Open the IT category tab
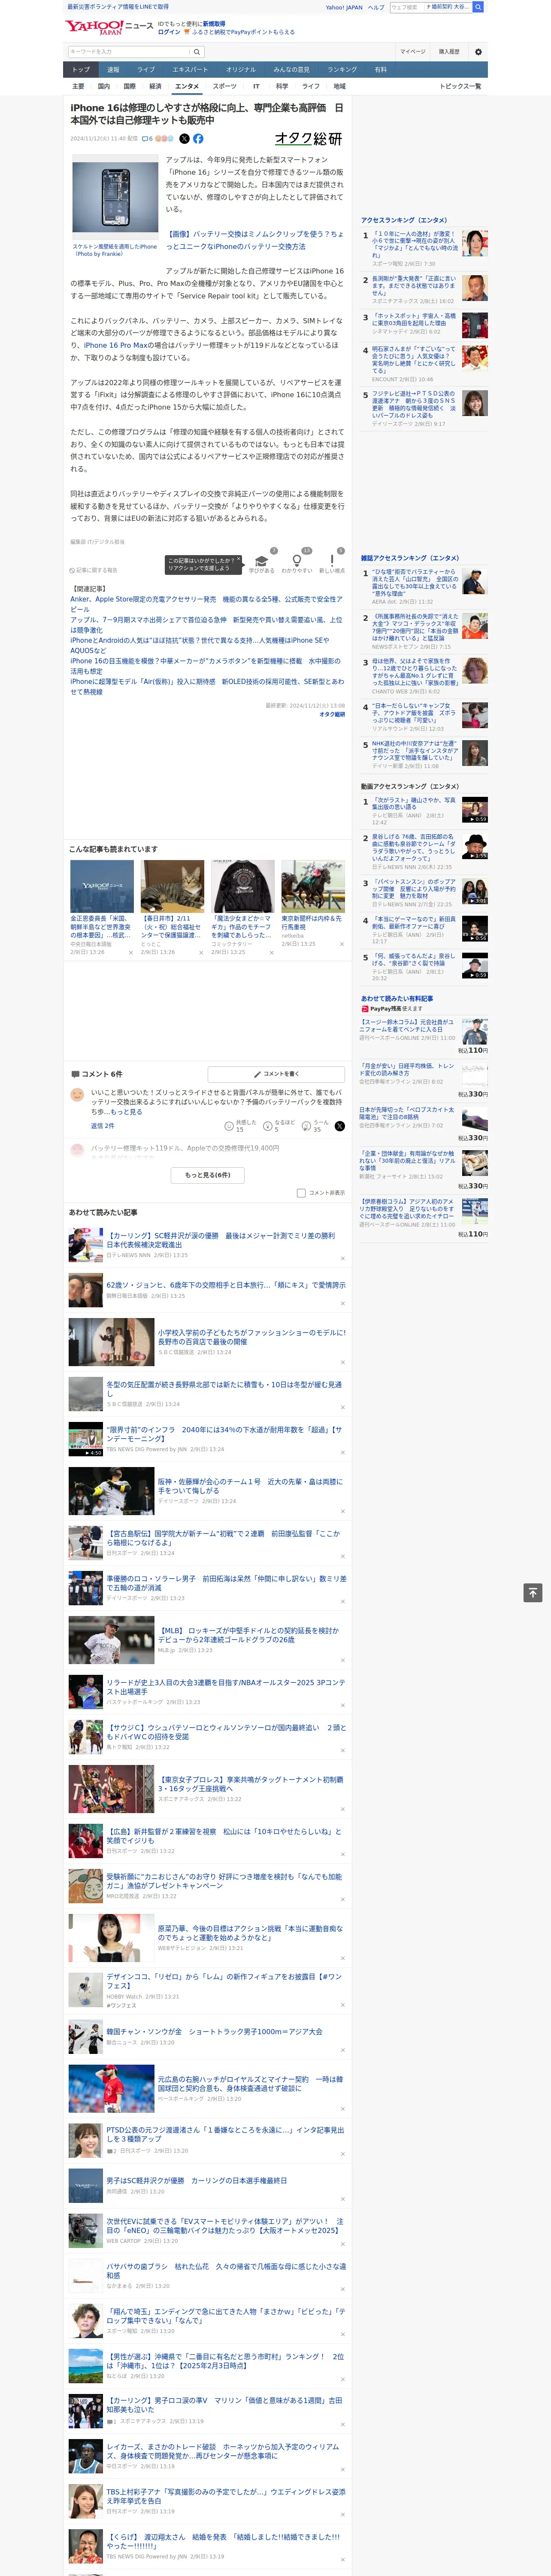 [256, 86]
